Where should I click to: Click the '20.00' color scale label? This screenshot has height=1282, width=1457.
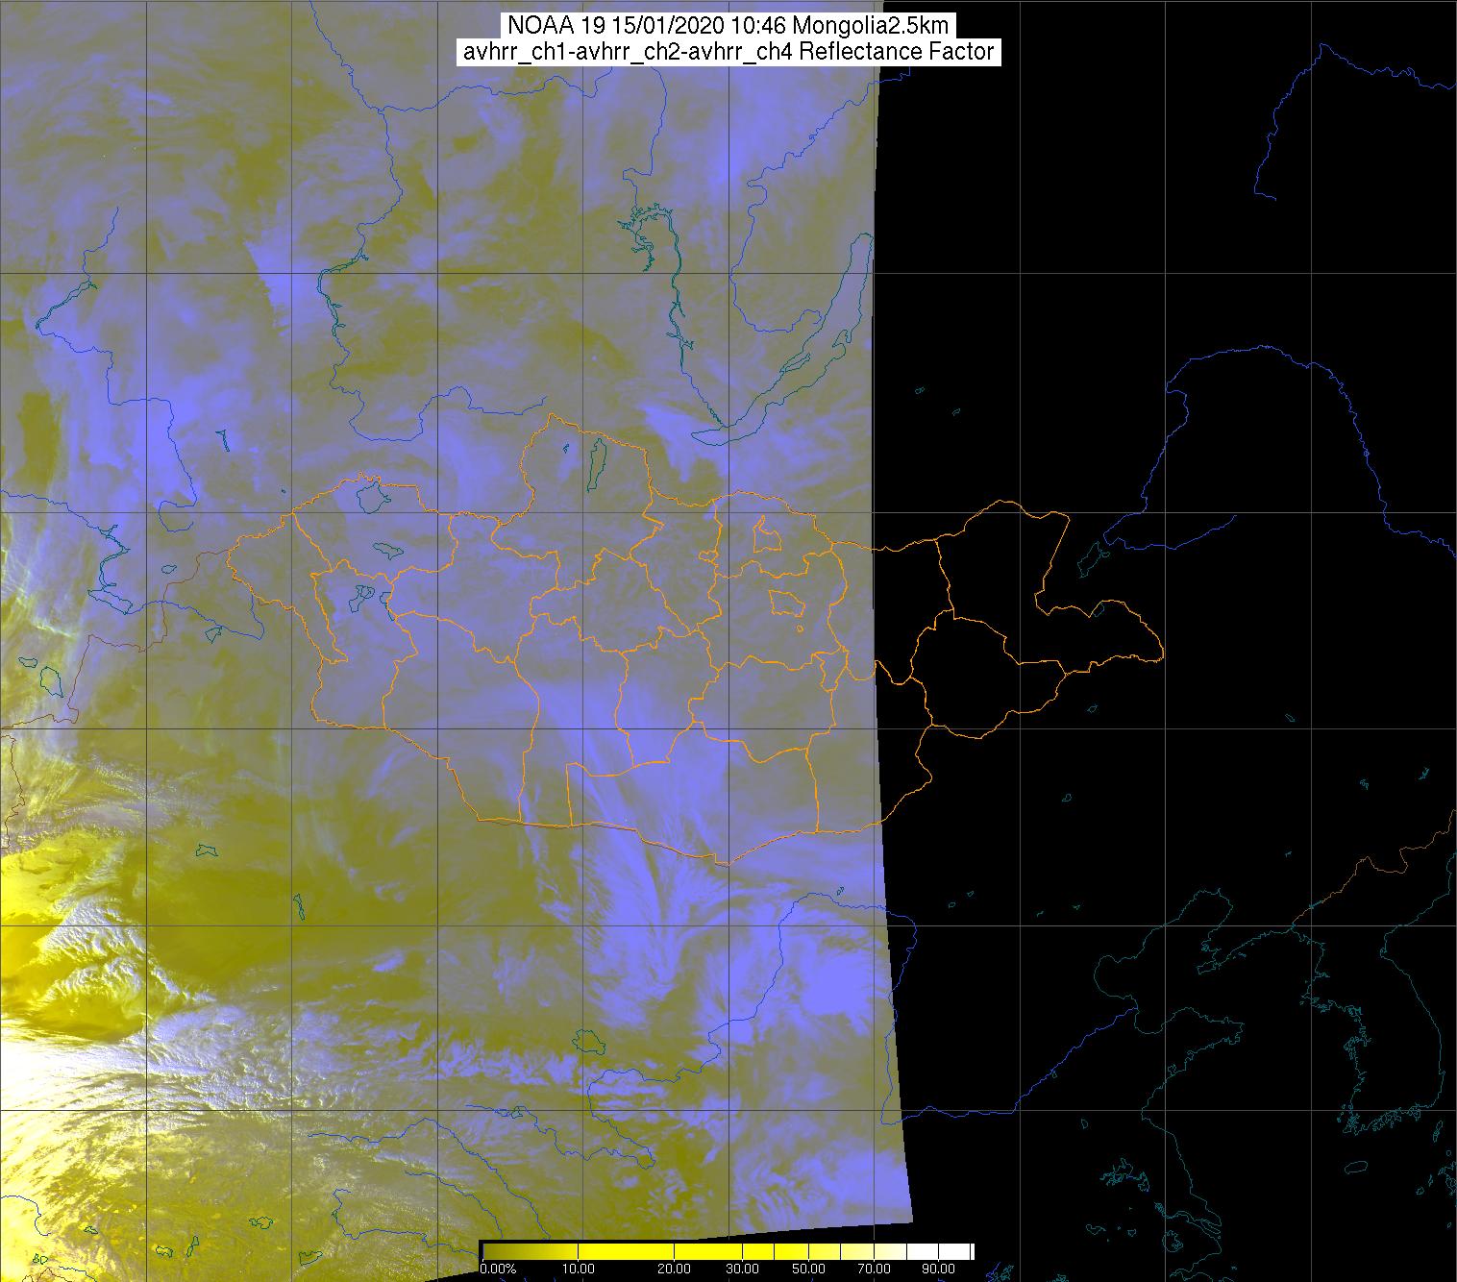(674, 1269)
